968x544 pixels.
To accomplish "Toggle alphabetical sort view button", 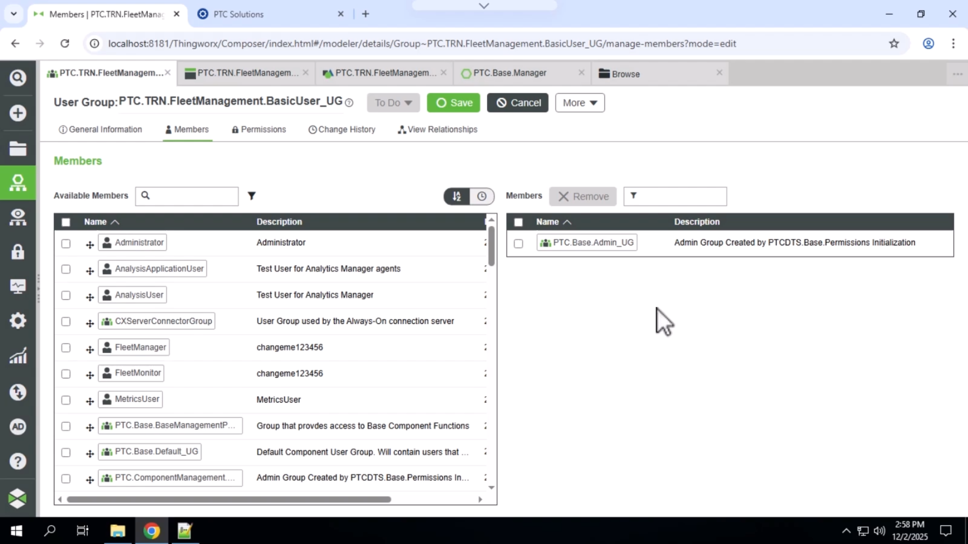I will pyautogui.click(x=457, y=196).
